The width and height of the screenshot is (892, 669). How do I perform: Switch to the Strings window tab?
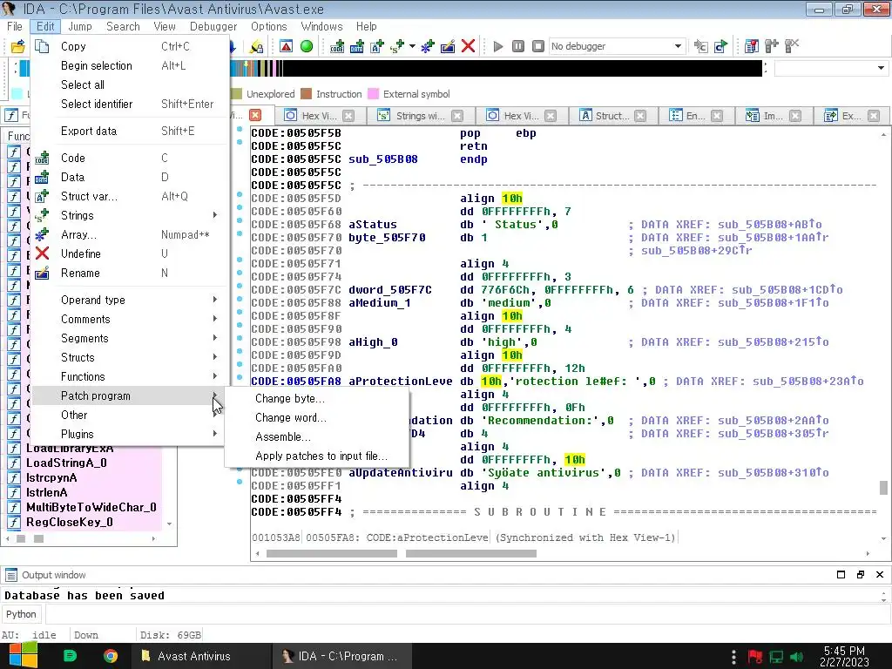point(420,116)
